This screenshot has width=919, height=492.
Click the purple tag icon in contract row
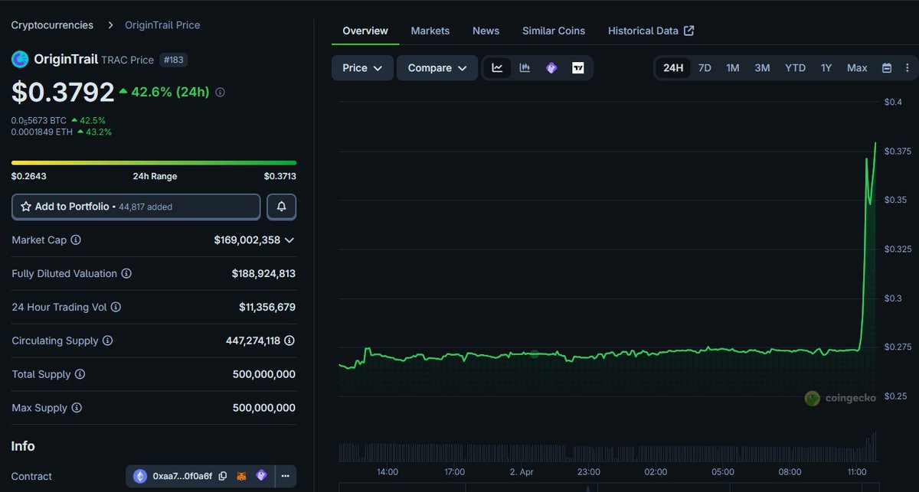(261, 476)
